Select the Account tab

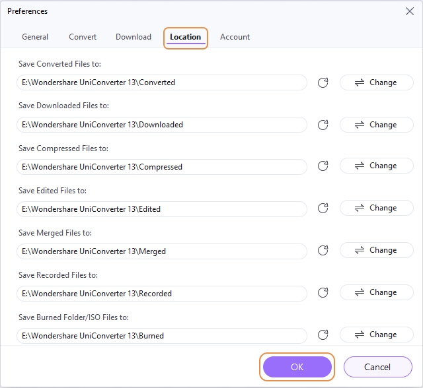(x=235, y=37)
